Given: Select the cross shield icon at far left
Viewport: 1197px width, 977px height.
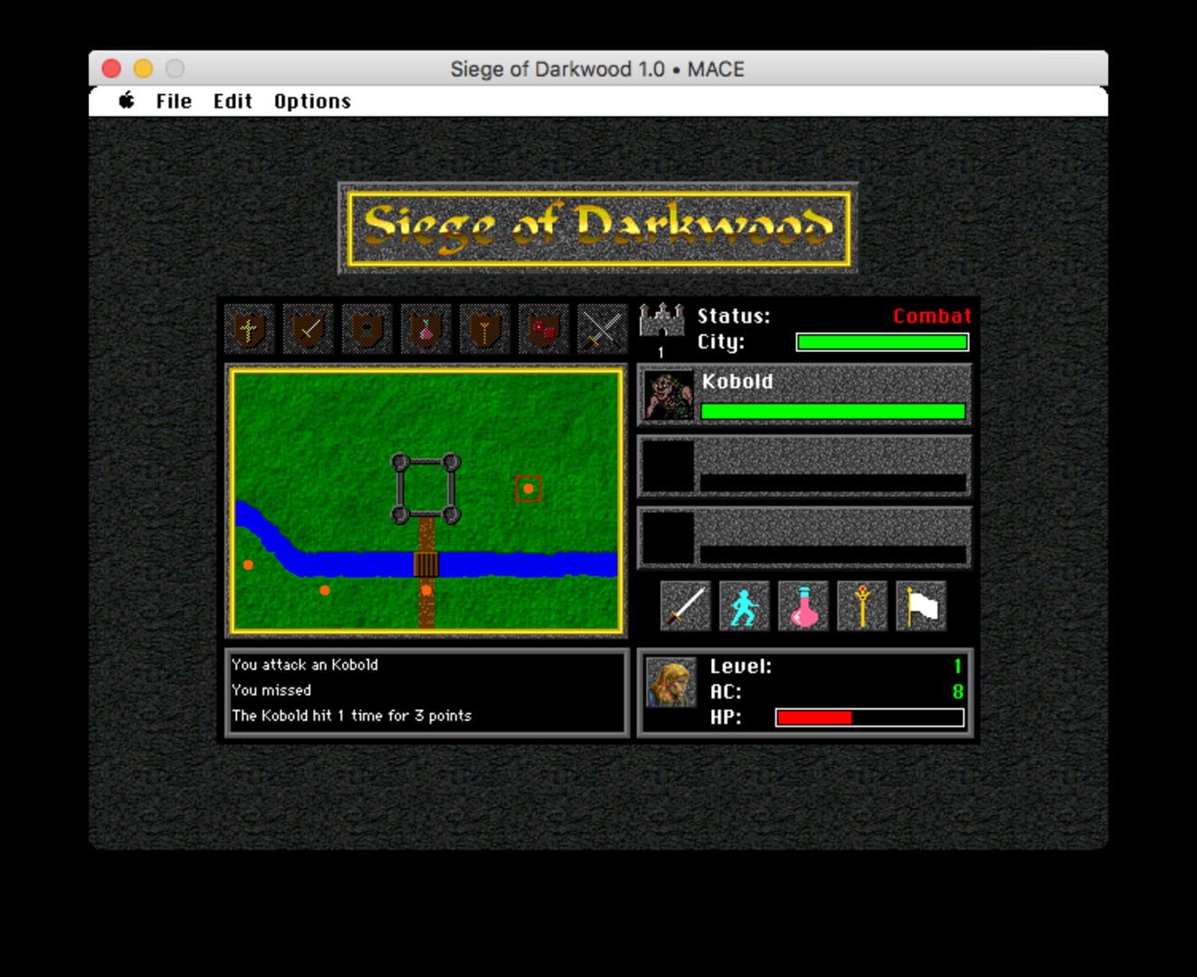Looking at the screenshot, I should pos(249,328).
